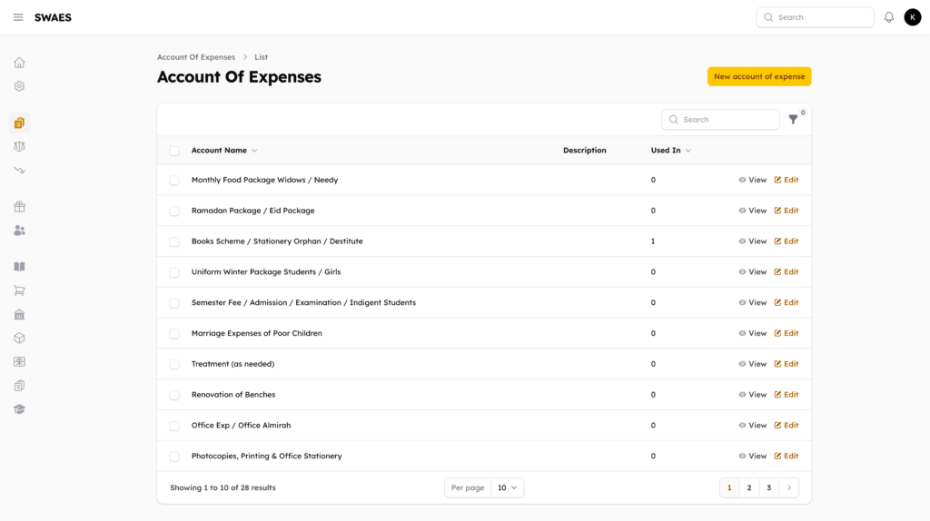Open the settings gear in sidebar
930x521 pixels.
pos(20,86)
